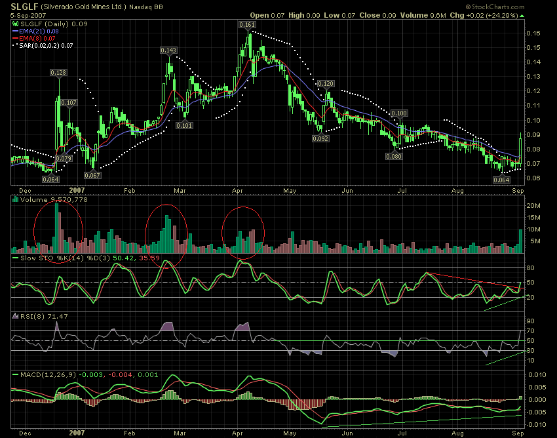Click the 0.067 low price label
Screen dimensions: 557x438
92,175
